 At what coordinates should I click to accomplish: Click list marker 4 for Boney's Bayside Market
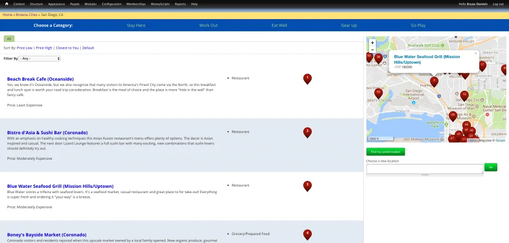pos(308,235)
